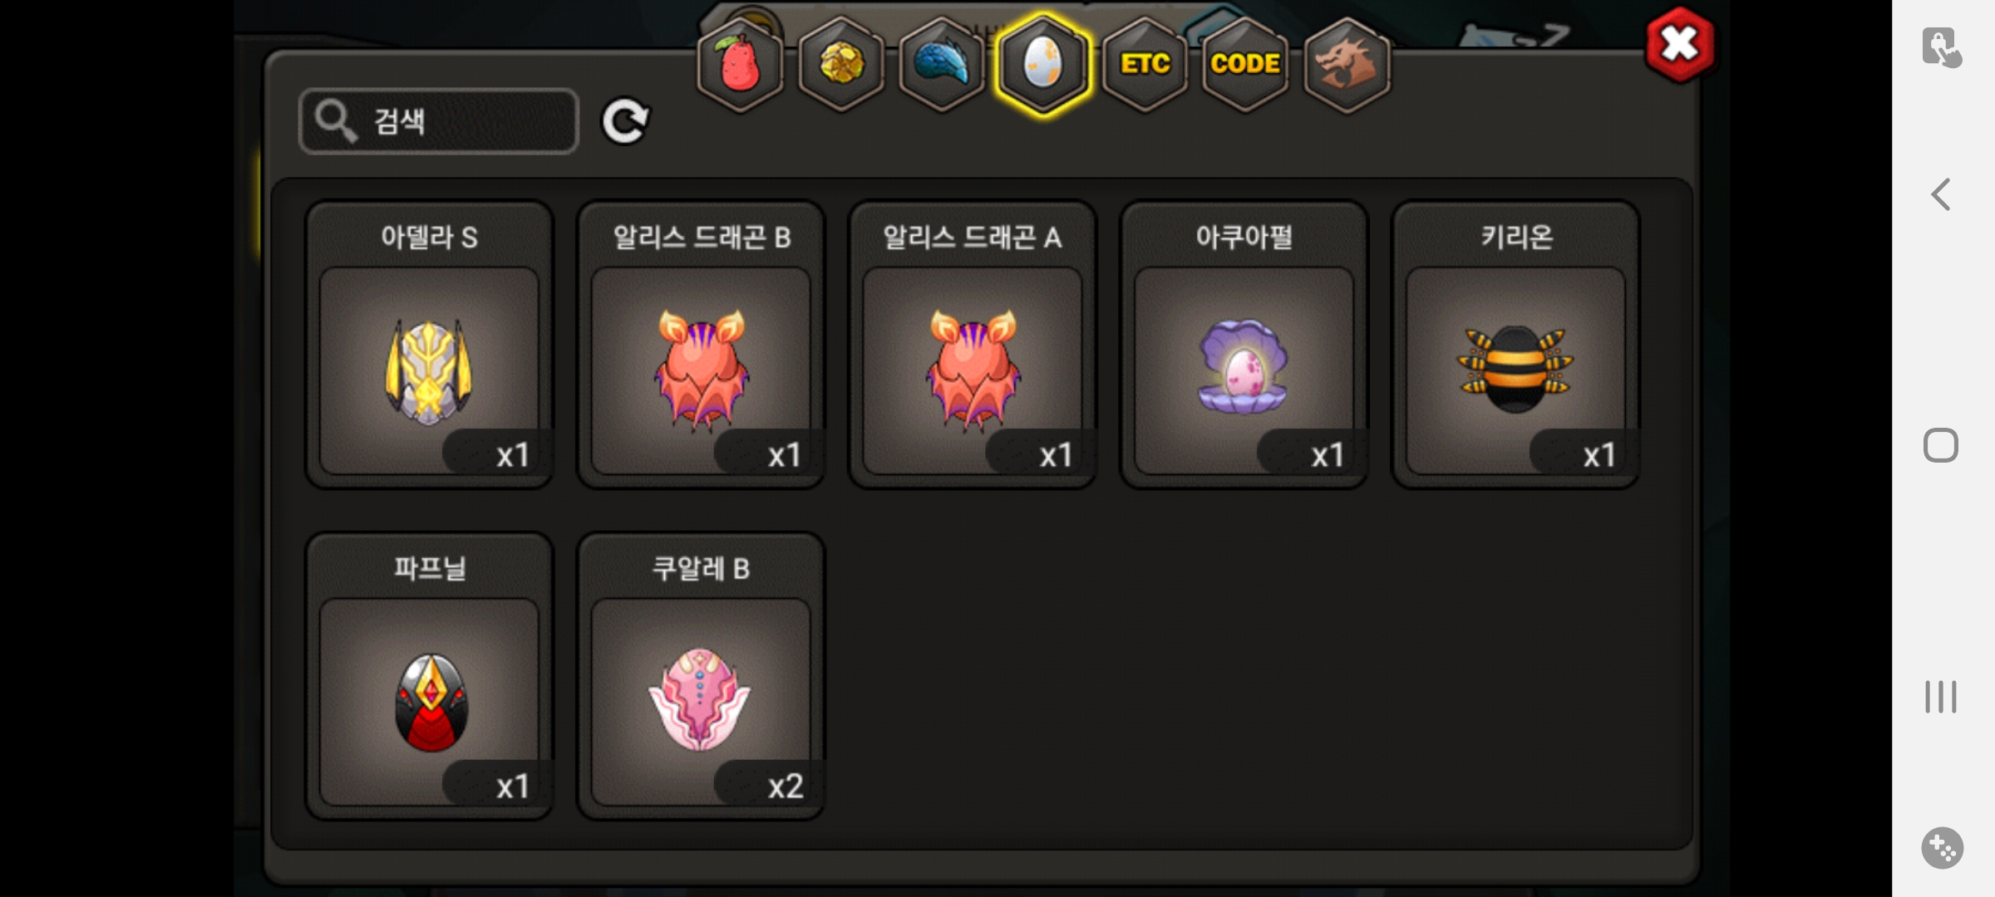
Task: Open the red fruit food tab
Action: coord(739,65)
